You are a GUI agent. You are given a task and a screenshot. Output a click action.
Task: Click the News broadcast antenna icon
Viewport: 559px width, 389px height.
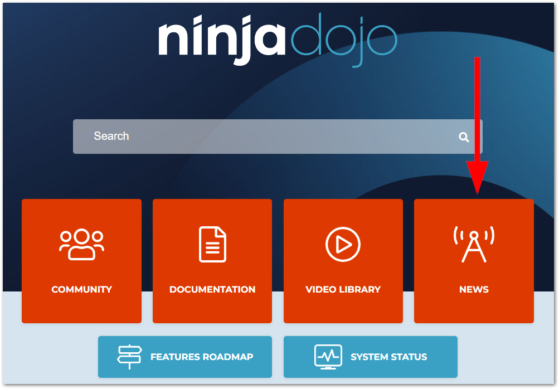pos(474,244)
